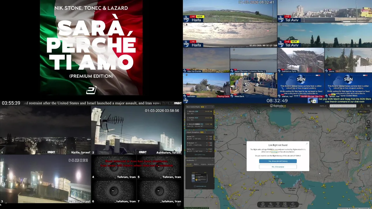
Task: Click Most tracked flights panel scrollbar
Action: pos(214,112)
